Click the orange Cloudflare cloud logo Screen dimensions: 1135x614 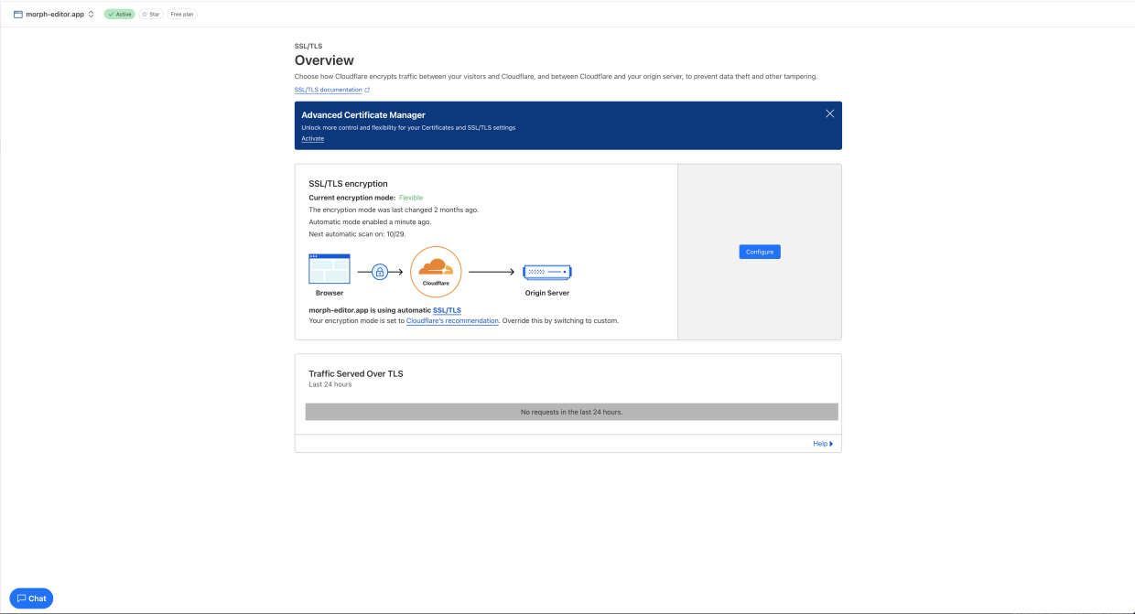pos(436,268)
